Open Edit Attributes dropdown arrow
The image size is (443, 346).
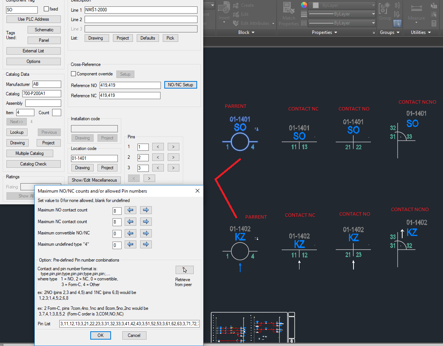(273, 23)
